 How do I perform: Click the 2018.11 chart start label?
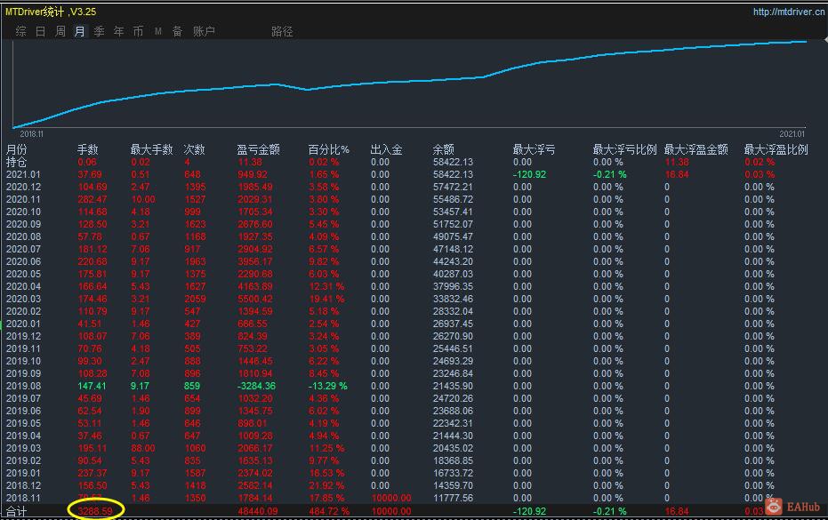coord(32,134)
